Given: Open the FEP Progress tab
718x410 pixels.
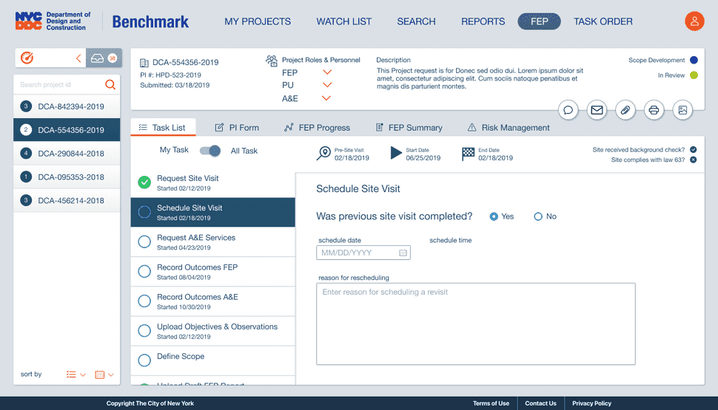Looking at the screenshot, I should [x=317, y=128].
